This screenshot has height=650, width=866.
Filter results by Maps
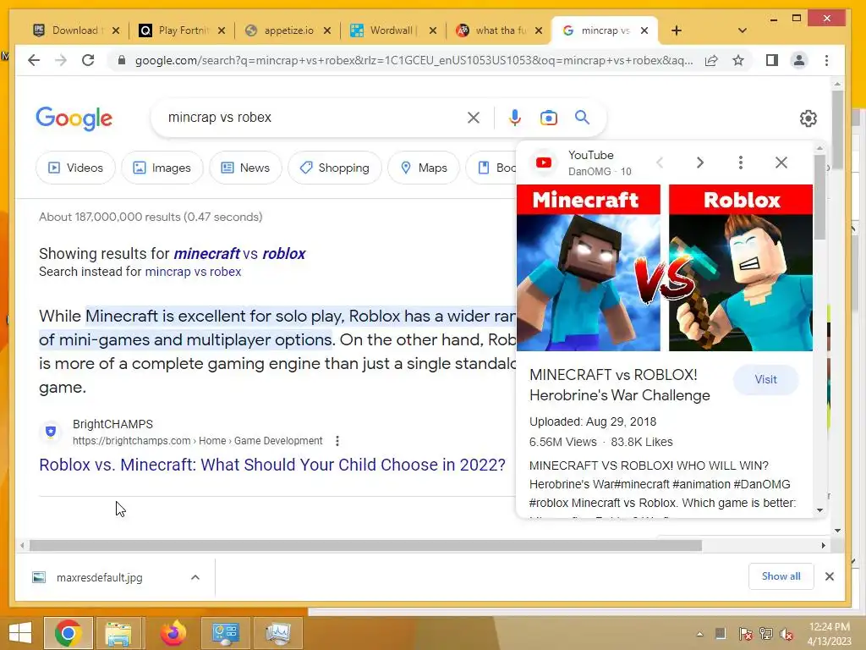424,168
